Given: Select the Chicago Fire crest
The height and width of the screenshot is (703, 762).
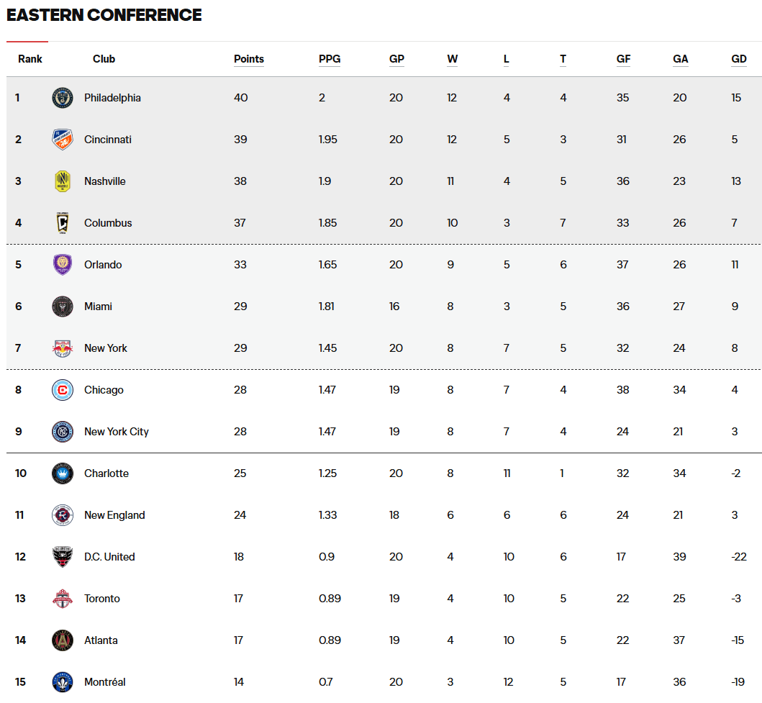Looking at the screenshot, I should click(x=62, y=390).
